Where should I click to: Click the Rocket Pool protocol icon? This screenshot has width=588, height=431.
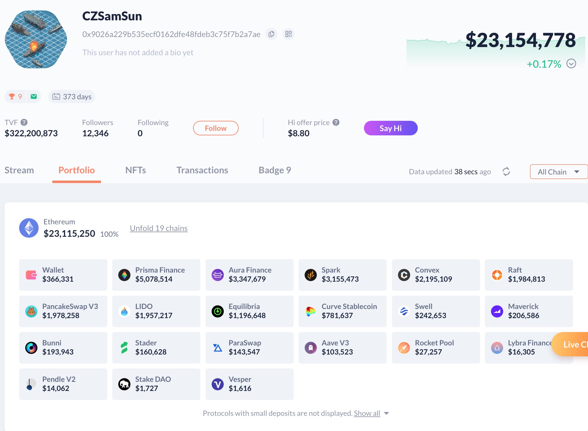403,347
